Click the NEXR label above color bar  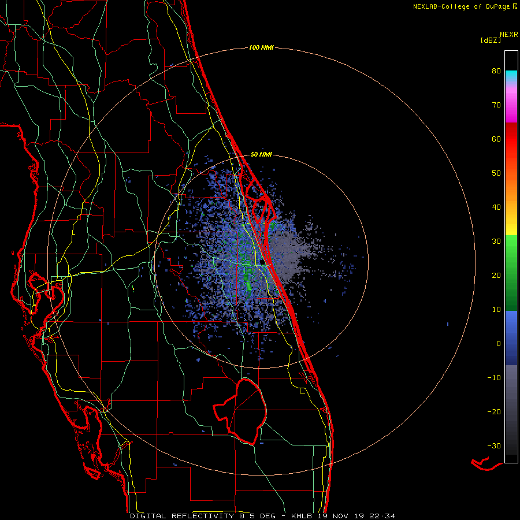(508, 35)
